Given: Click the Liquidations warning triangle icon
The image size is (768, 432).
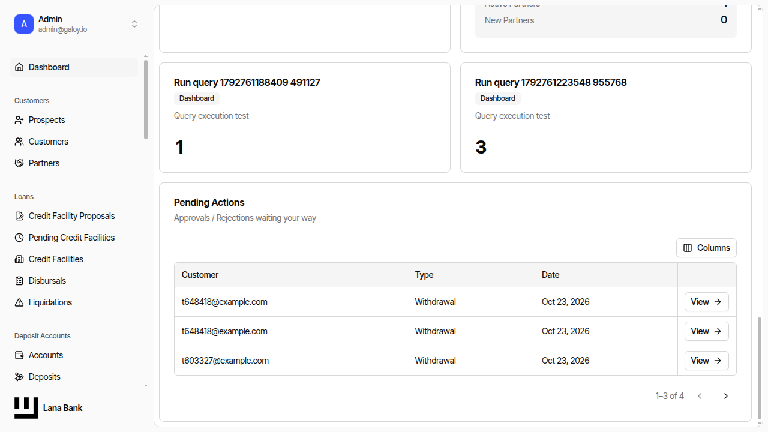Looking at the screenshot, I should click(19, 302).
